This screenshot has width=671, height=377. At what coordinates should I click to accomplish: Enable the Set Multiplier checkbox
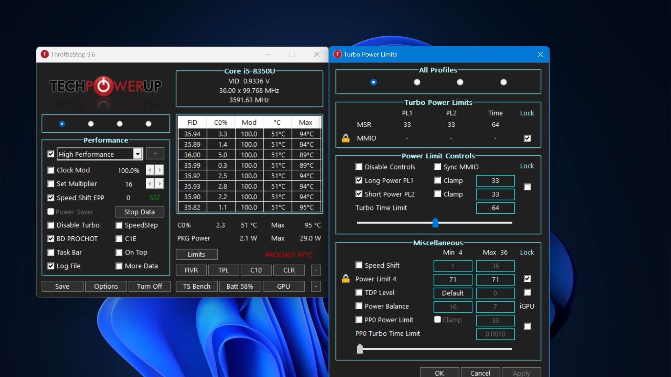[x=51, y=184]
